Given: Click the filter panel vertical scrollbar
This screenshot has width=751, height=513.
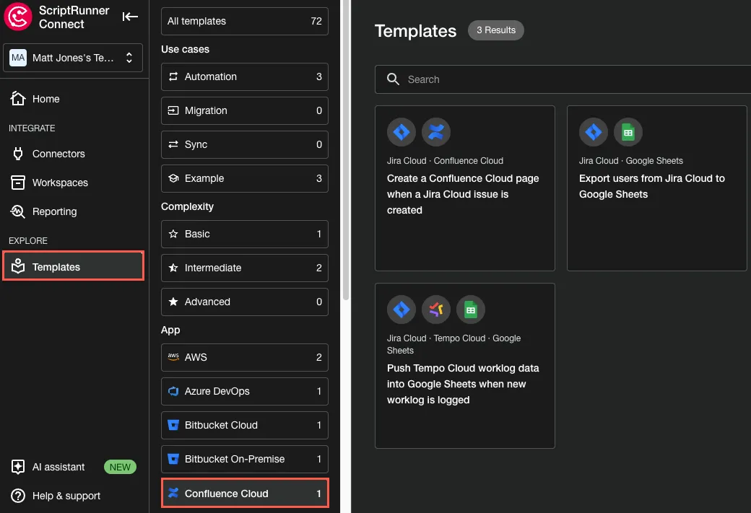Looking at the screenshot, I should (346, 149).
